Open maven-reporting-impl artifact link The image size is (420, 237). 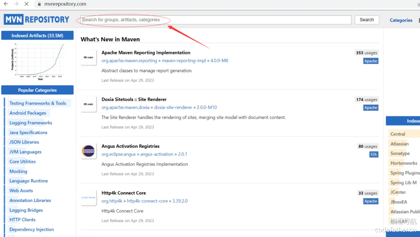tap(184, 61)
